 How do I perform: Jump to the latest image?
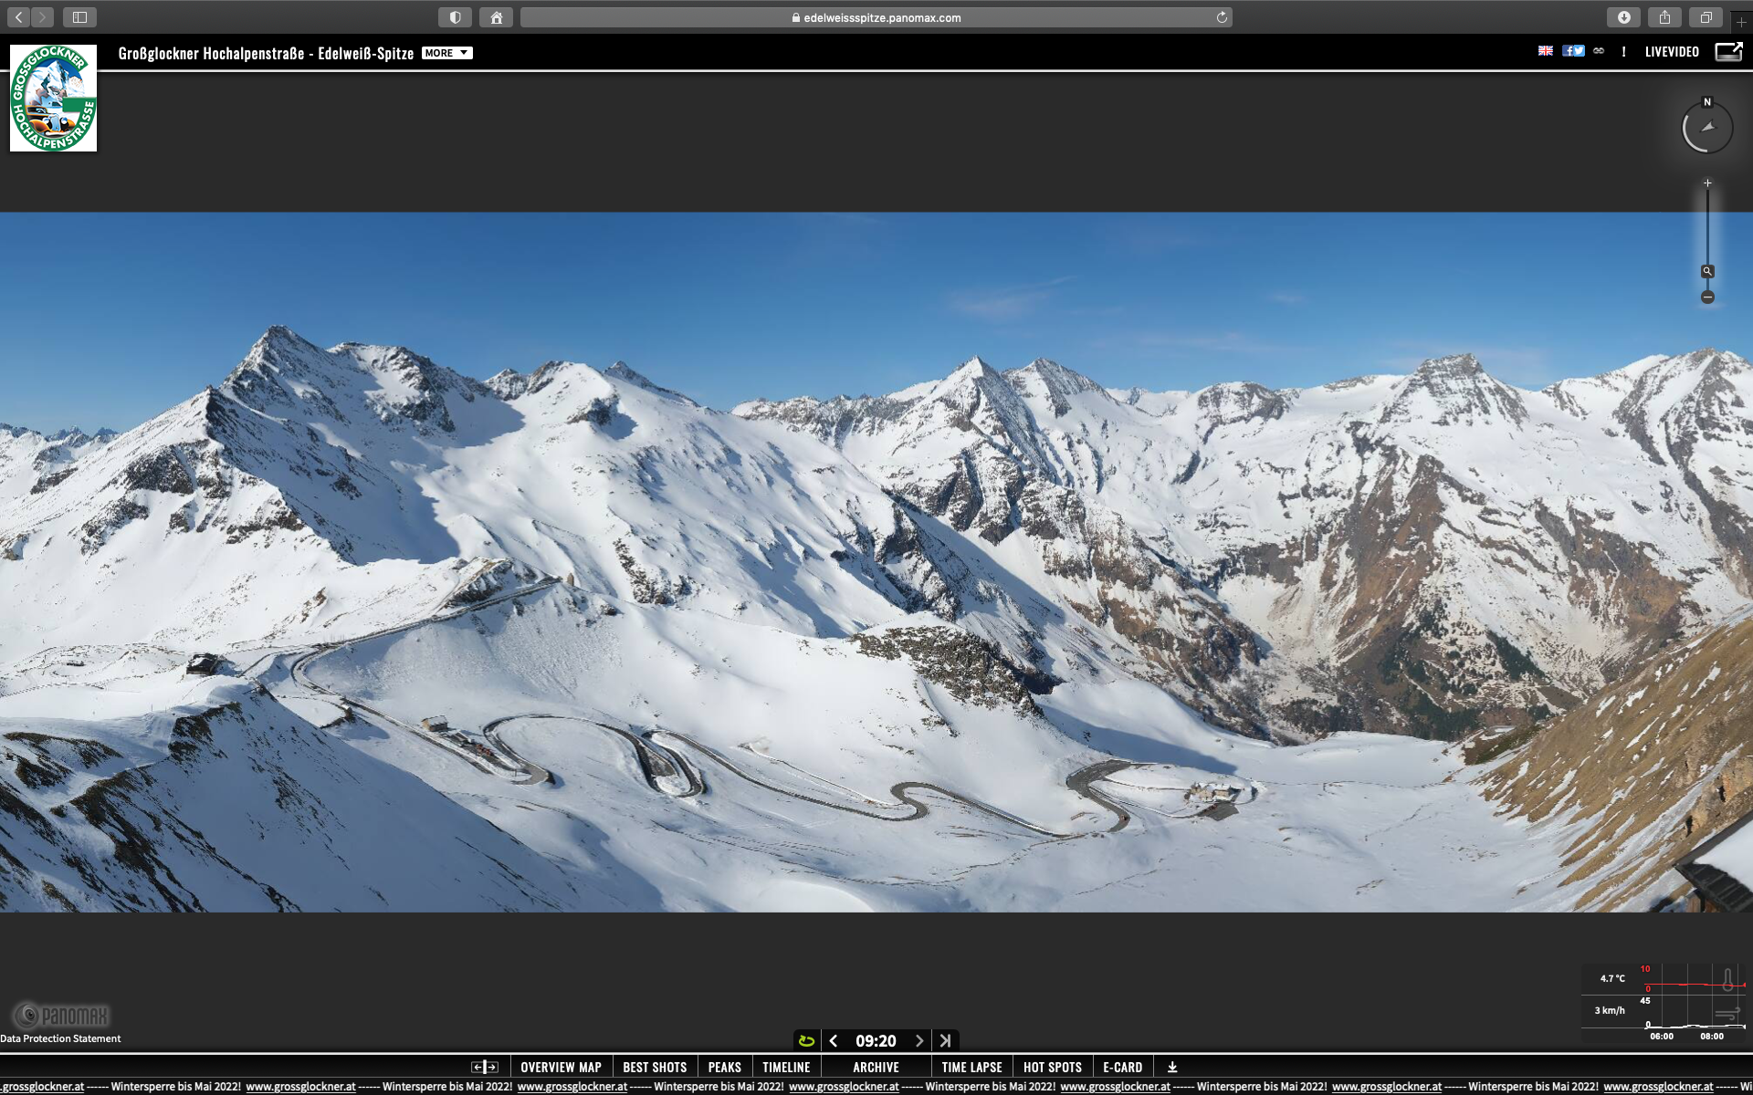(946, 1040)
